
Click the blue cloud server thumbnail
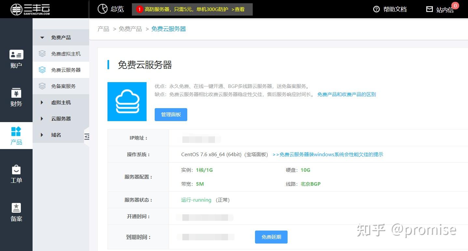point(127,102)
